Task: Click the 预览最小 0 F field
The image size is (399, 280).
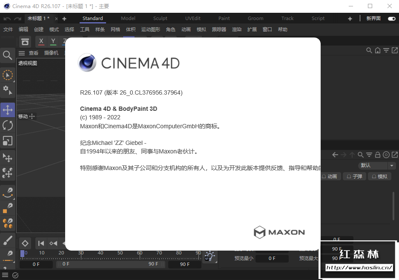Action: (272, 258)
